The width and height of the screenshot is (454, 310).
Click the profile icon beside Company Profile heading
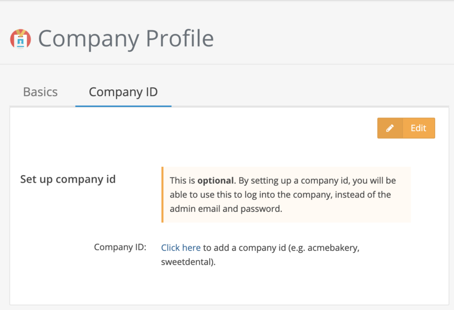tap(20, 38)
